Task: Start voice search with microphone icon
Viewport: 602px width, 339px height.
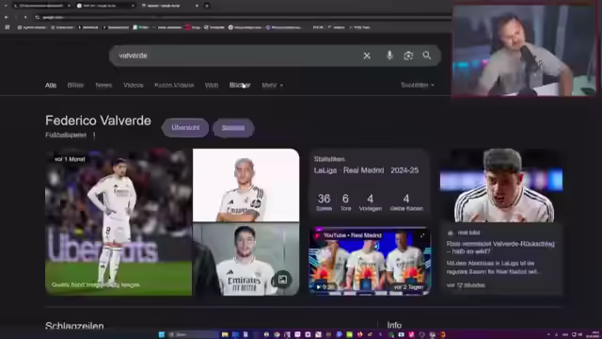Action: (x=389, y=56)
